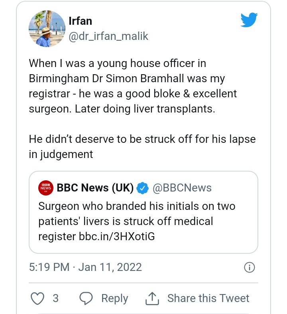Open the @dr_irfan_malik handle
The image size is (287, 314).
(108, 36)
